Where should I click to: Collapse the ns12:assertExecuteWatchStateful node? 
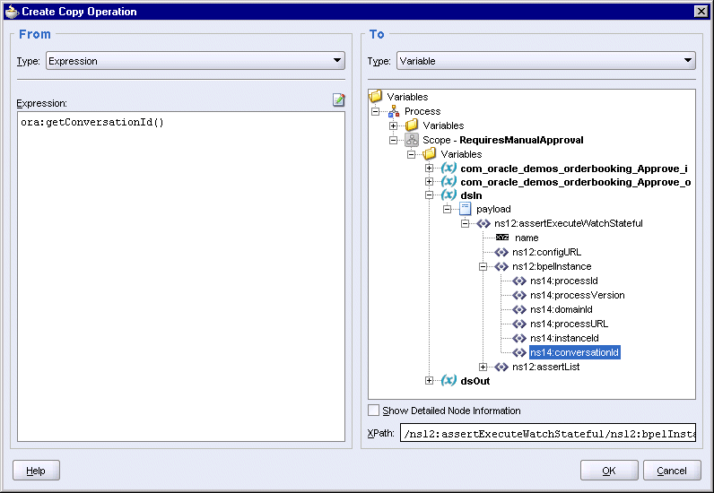[465, 223]
